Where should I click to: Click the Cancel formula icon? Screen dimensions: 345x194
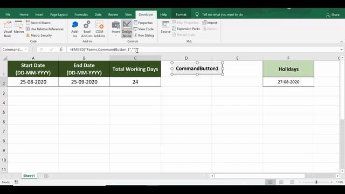(42, 50)
